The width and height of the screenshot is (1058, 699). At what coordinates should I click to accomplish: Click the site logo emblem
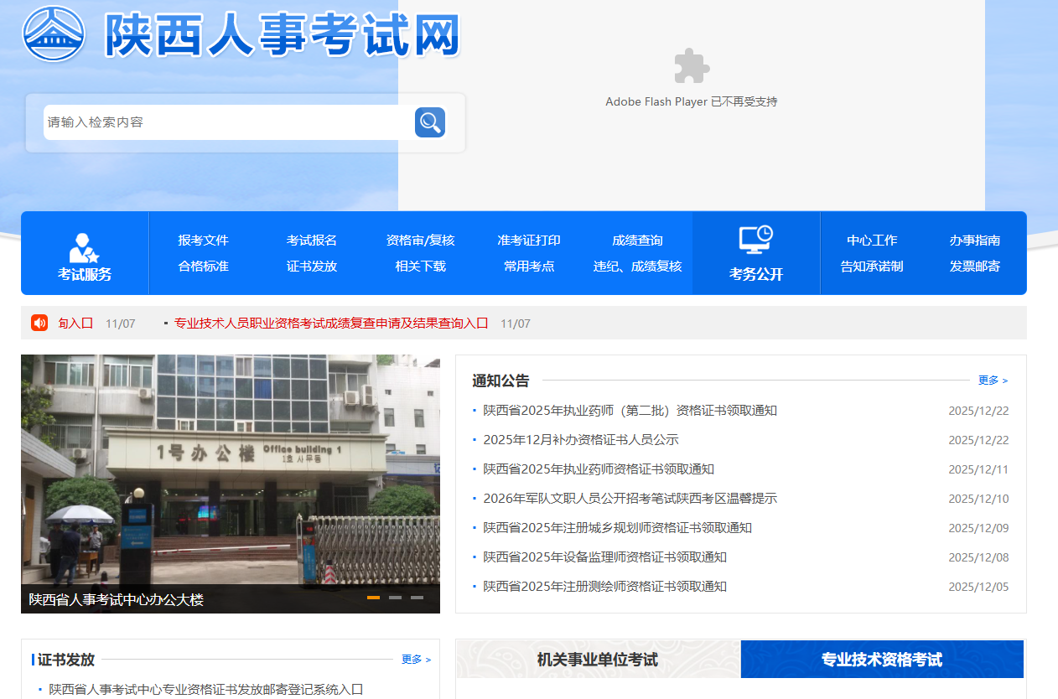(54, 34)
